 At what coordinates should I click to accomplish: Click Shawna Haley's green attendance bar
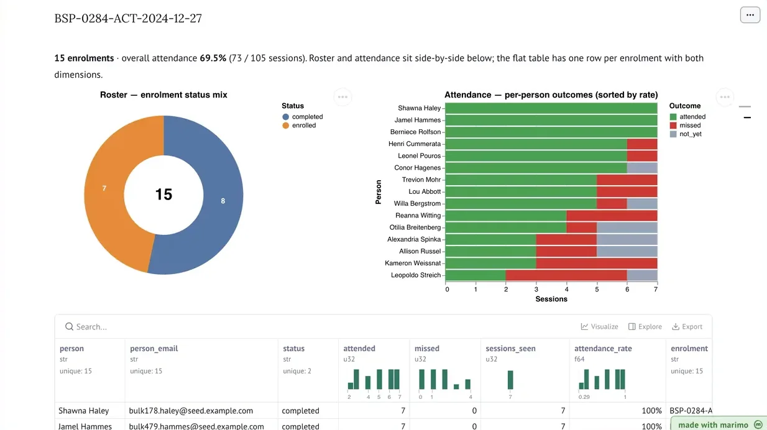click(551, 108)
